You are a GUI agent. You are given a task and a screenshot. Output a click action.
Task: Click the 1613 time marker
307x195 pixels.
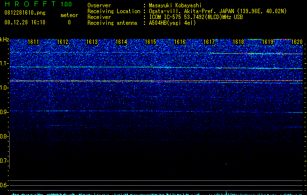pyautogui.click(x=92, y=42)
